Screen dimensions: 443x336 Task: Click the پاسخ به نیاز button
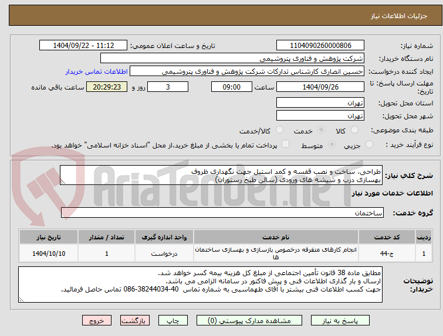(340, 321)
